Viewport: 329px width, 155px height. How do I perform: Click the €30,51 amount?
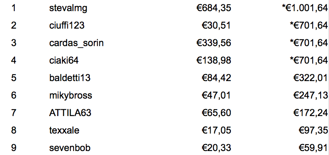[216, 25]
